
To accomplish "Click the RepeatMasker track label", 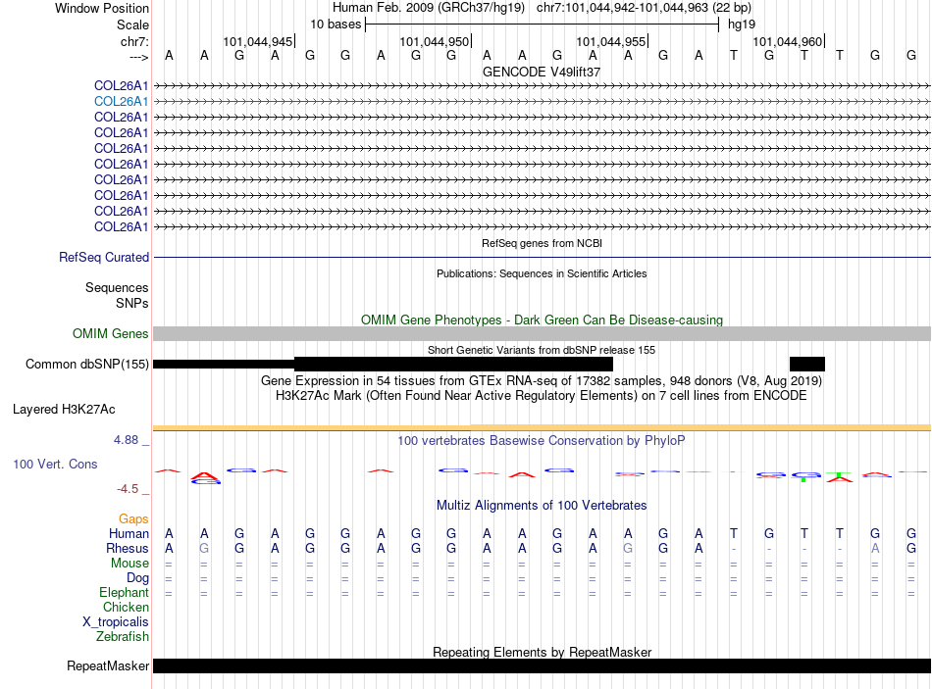I will click(108, 665).
